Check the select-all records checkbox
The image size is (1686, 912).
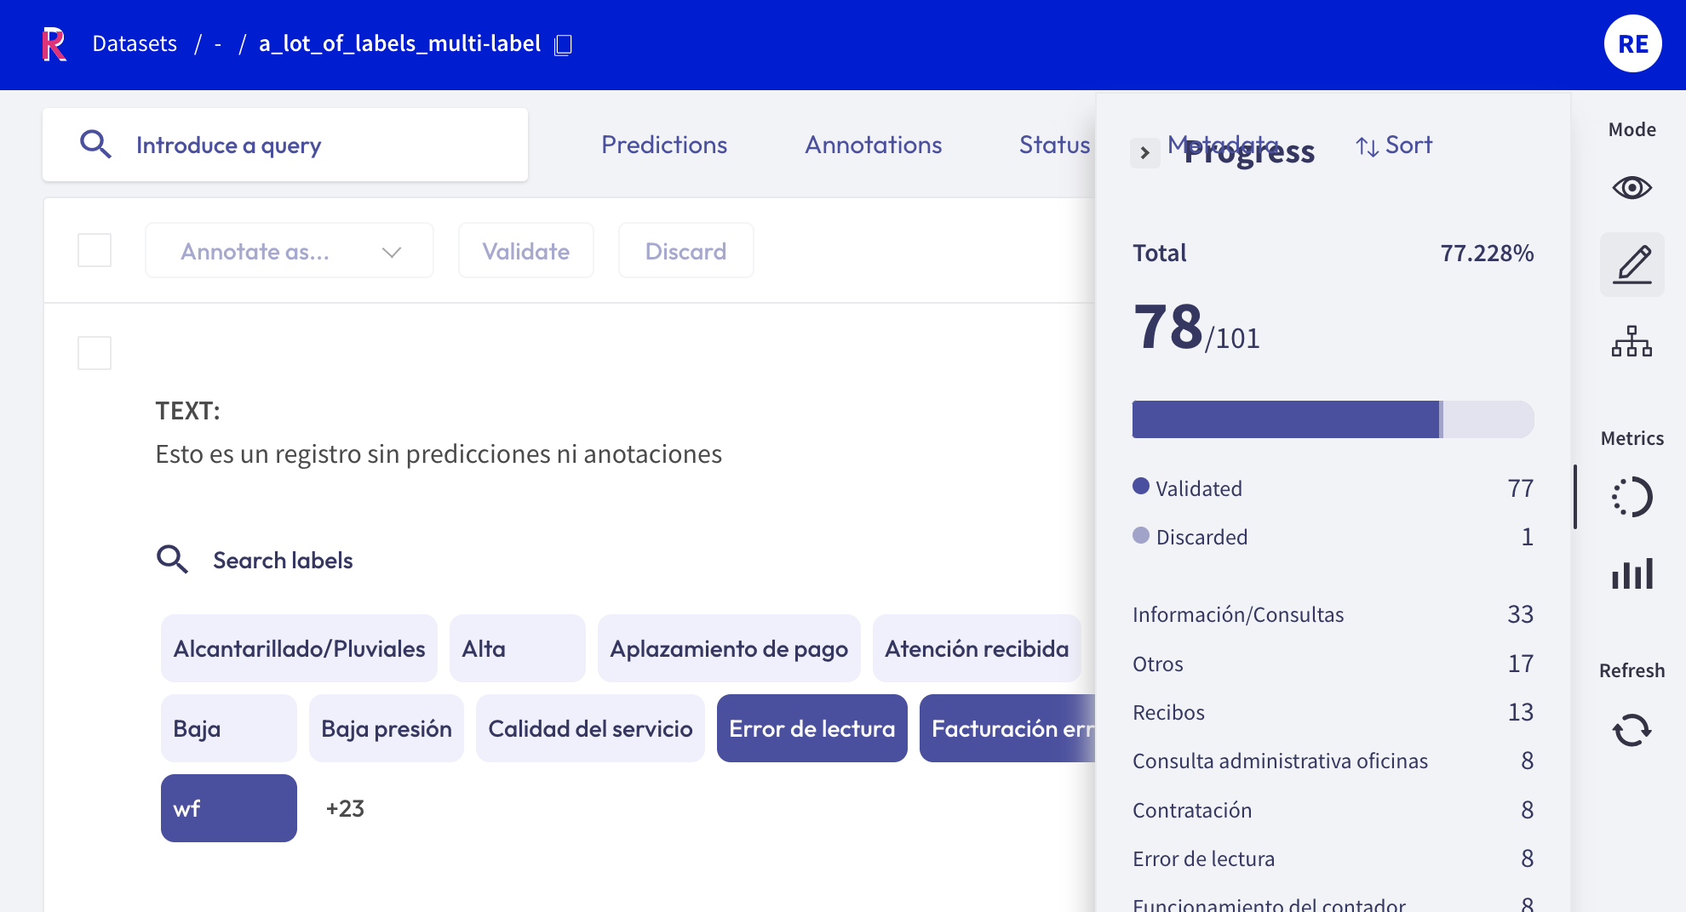(95, 250)
